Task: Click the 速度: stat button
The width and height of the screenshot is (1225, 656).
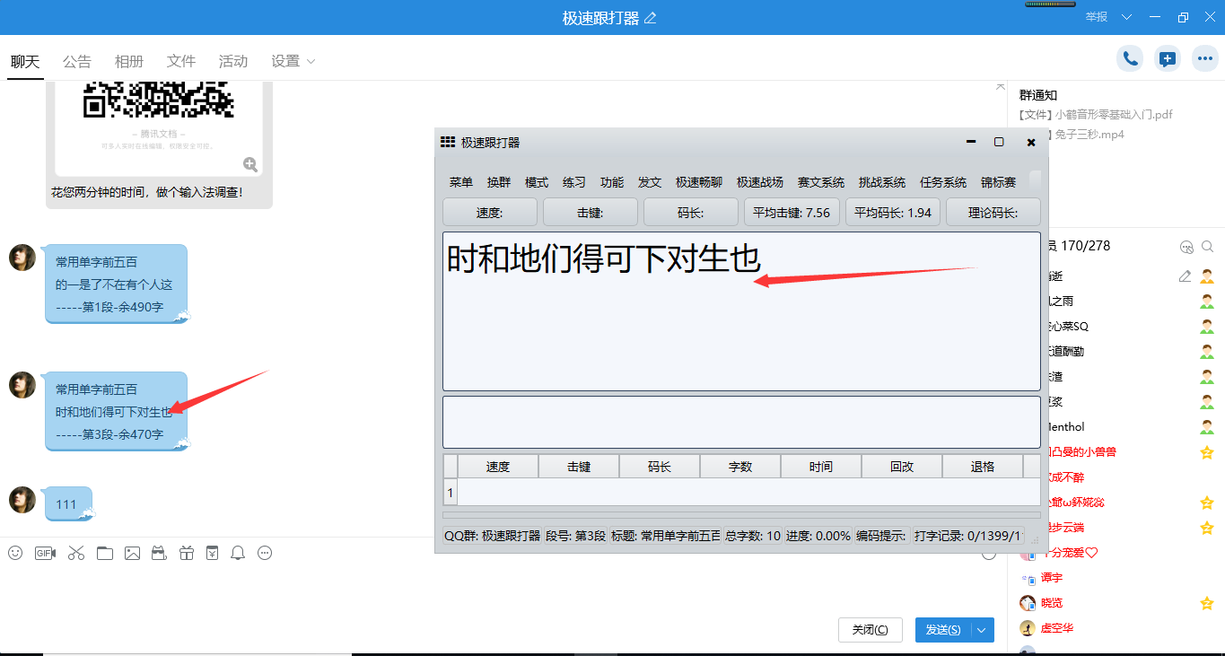Action: 490,213
